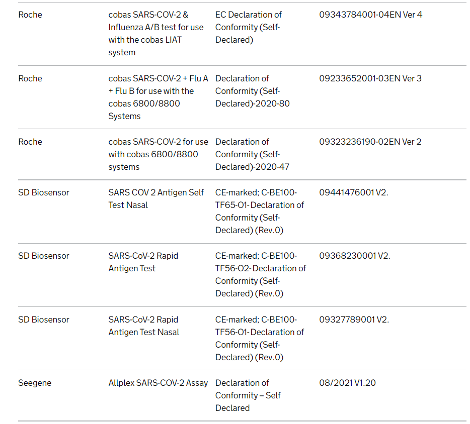Click Allplex SARS-COV-2 Assay product

(158, 383)
